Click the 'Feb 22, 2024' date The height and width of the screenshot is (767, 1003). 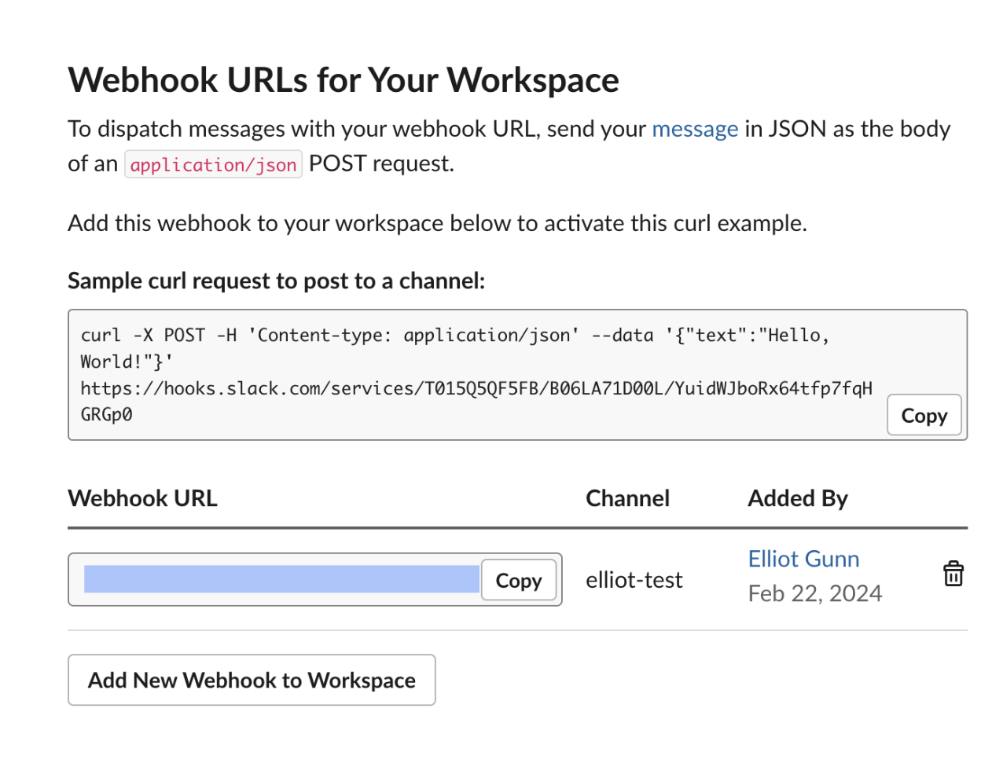(x=815, y=593)
